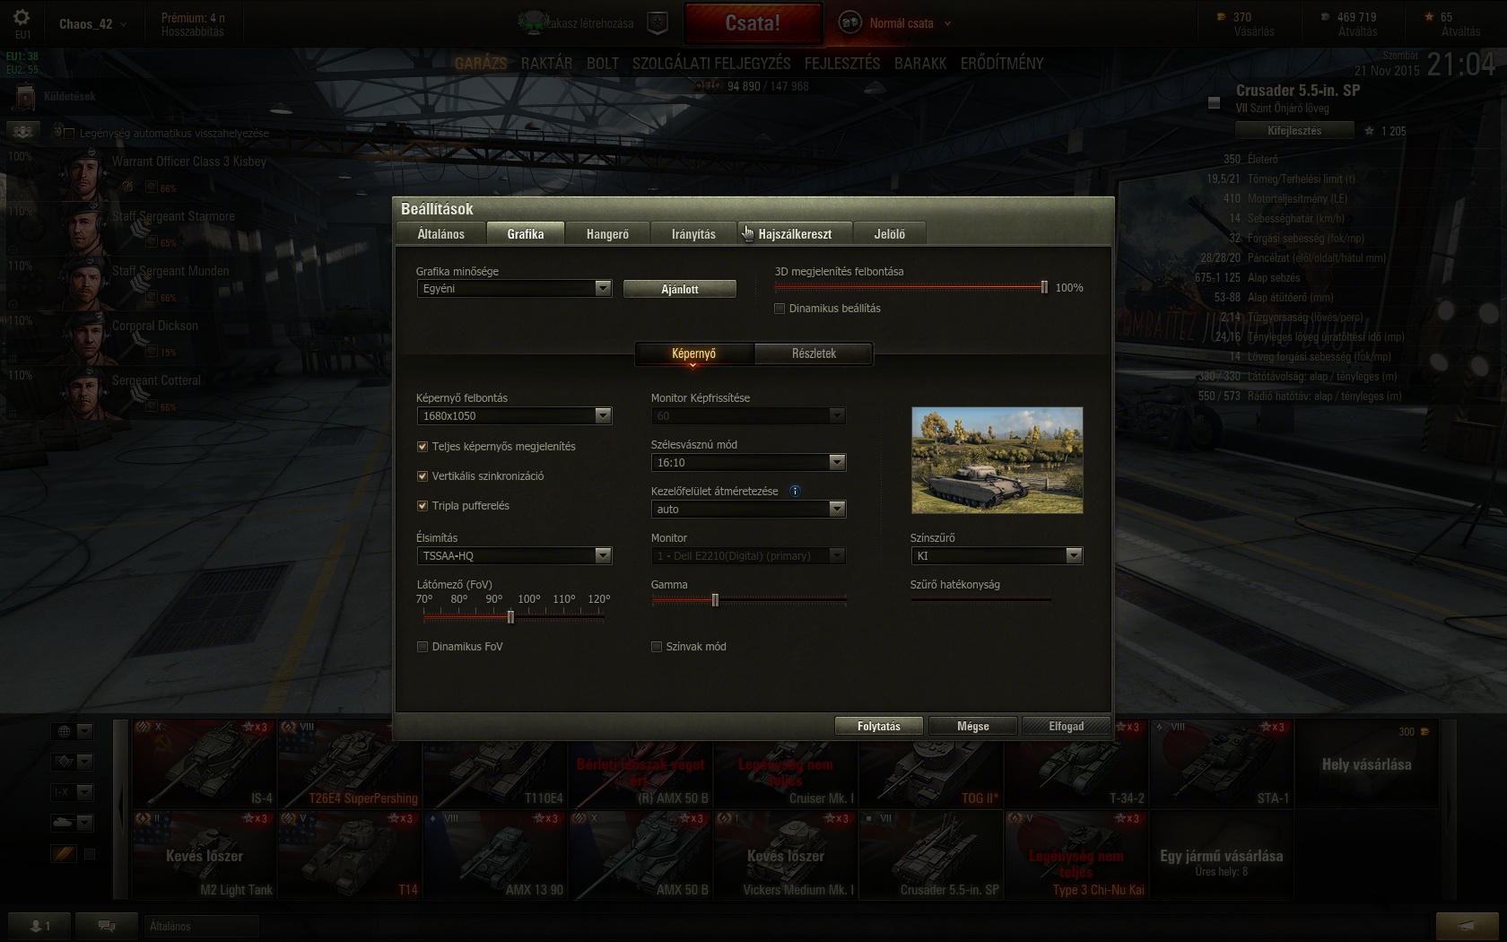The width and height of the screenshot is (1507, 942).
Task: Click the Elfogad button
Action: pos(1067,726)
